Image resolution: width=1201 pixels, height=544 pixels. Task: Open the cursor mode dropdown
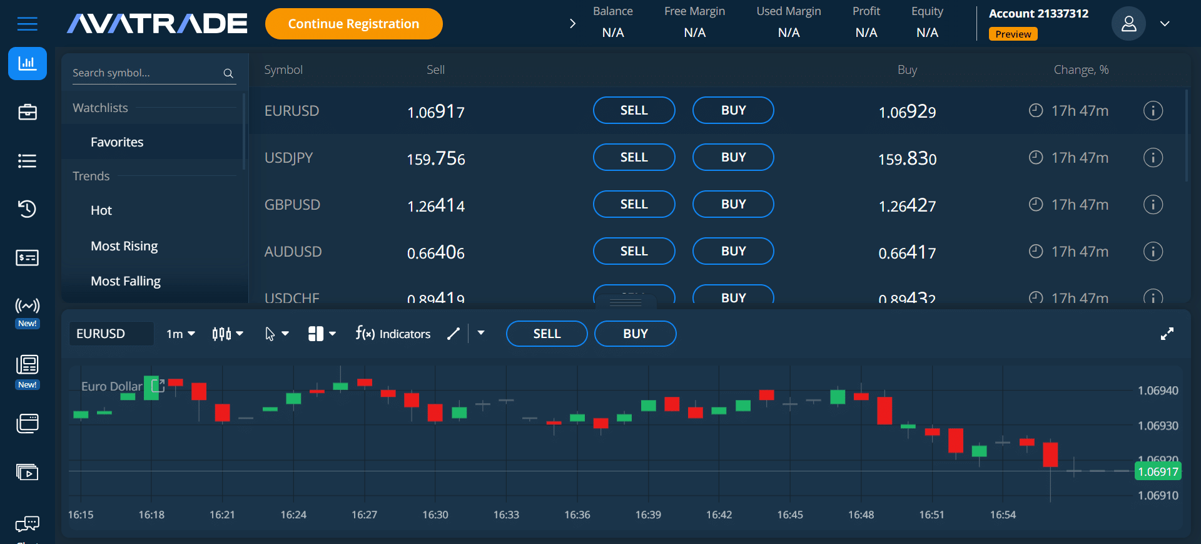tap(276, 334)
